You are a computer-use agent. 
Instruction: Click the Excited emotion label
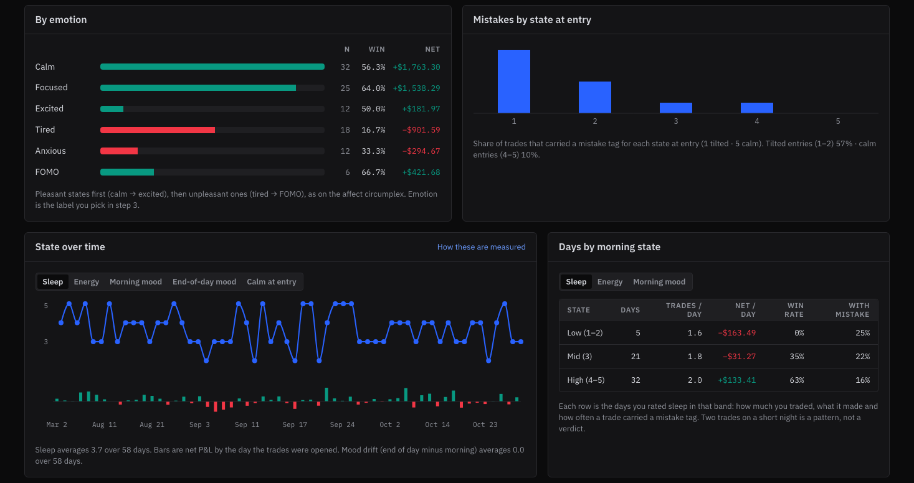coord(49,109)
